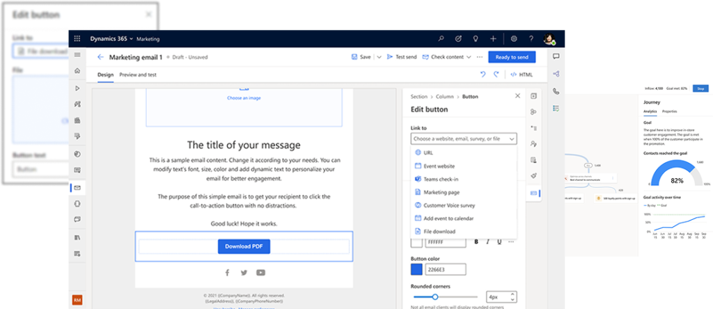Click the lightbulb icon in header

point(476,39)
